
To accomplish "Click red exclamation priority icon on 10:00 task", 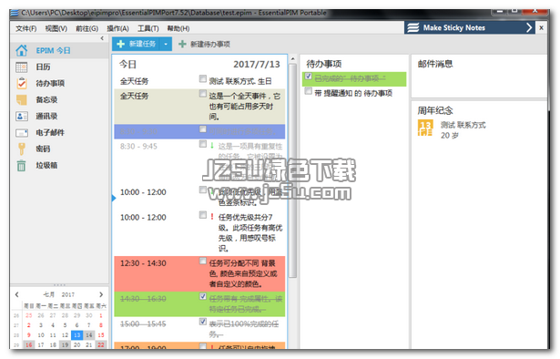I will tap(212, 217).
